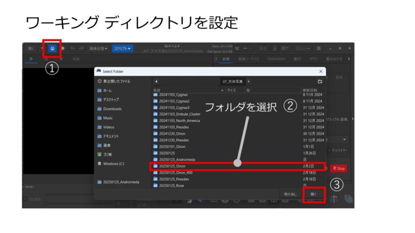Select 最近開いたファイル in the sidebar
Image resolution: width=415 pixels, height=233 pixels.
click(x=114, y=81)
